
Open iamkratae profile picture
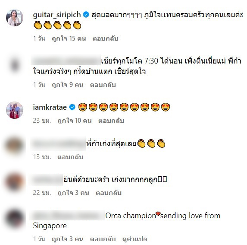(15, 110)
